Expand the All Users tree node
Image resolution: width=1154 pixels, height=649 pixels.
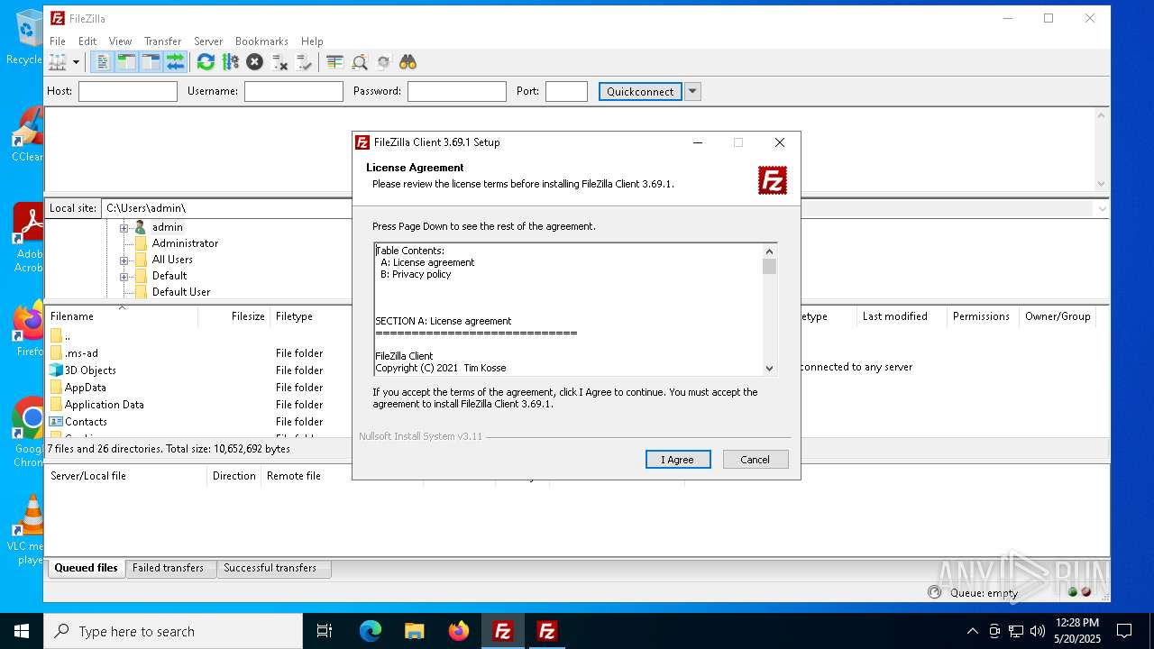[x=124, y=260]
